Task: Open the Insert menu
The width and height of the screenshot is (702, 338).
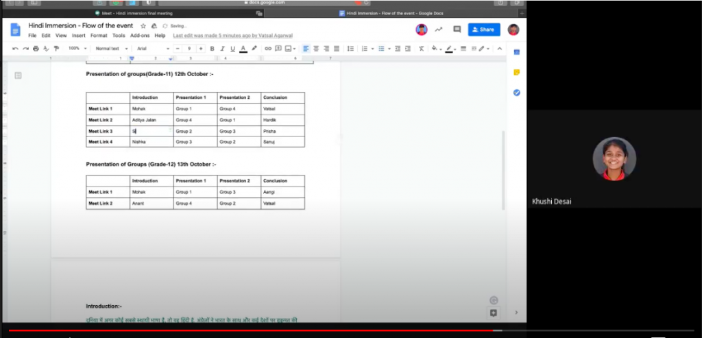Action: (78, 36)
